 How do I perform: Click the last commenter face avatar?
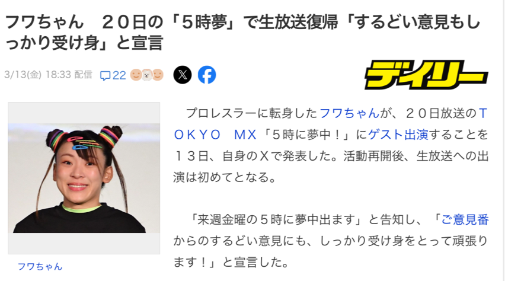[158, 75]
